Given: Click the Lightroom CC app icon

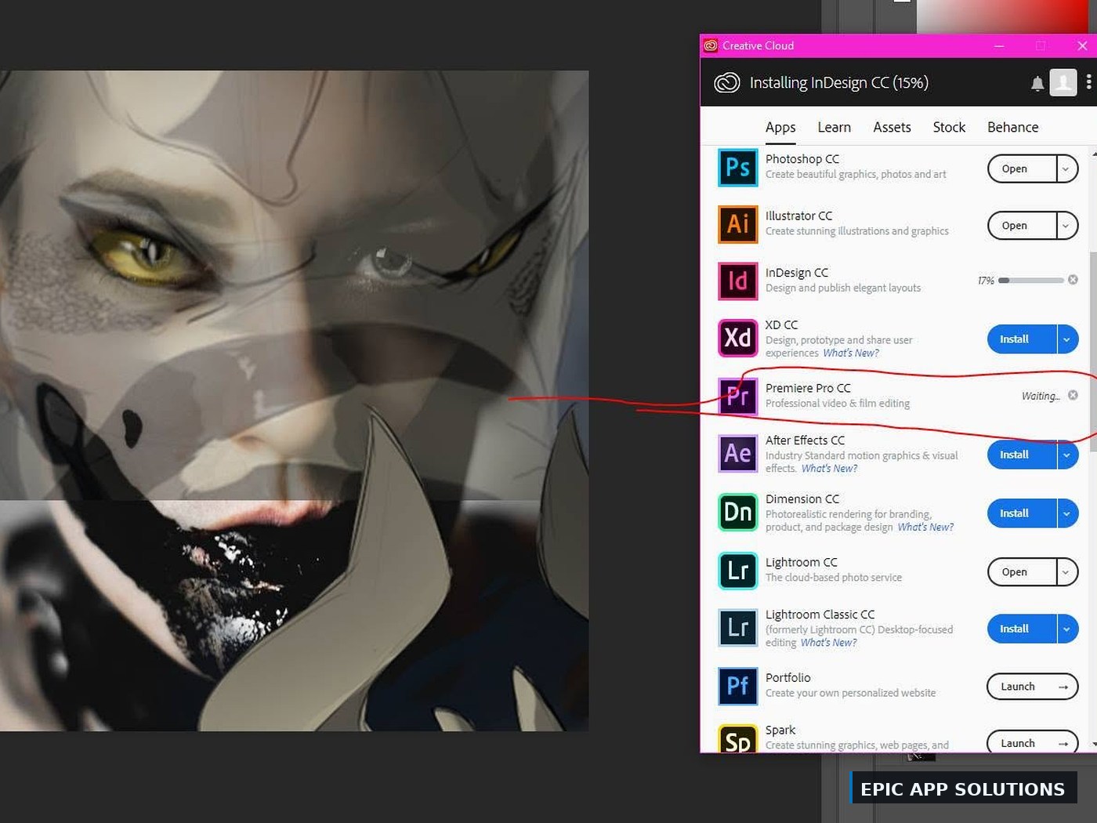Looking at the screenshot, I should click(x=737, y=571).
